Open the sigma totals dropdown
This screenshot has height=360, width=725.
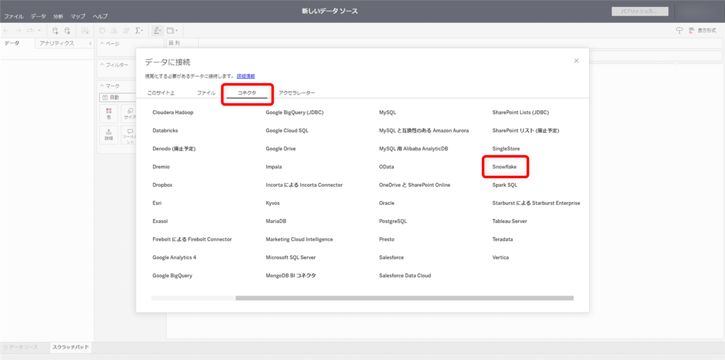coord(139,31)
